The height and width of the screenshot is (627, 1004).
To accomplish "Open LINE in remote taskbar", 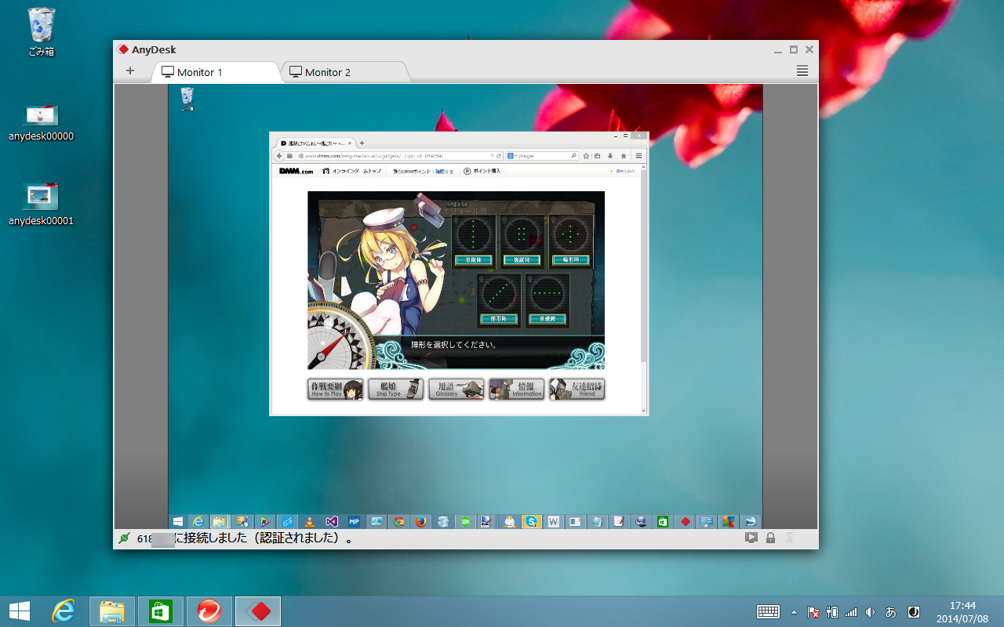I will pos(466,521).
